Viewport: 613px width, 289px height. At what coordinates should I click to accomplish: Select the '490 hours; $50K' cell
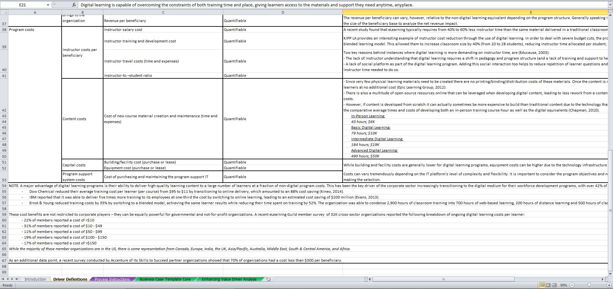pos(475,156)
